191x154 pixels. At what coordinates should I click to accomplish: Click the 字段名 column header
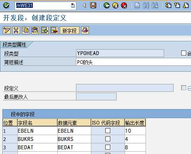37,122
